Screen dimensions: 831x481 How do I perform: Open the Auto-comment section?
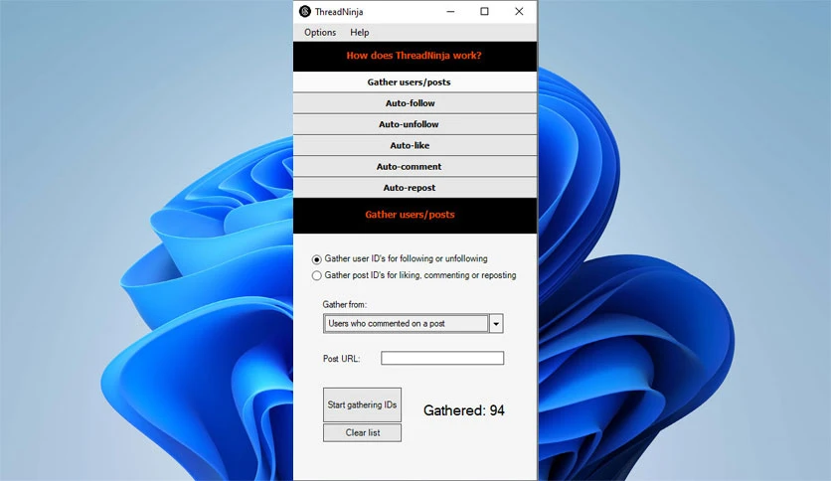tap(415, 167)
